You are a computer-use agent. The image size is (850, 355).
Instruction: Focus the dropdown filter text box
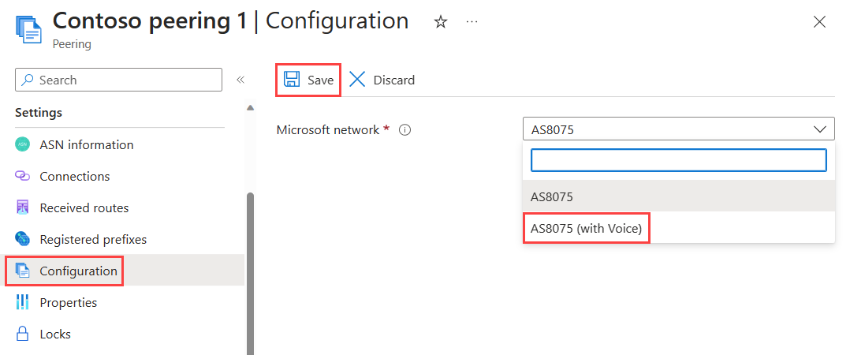[679, 160]
